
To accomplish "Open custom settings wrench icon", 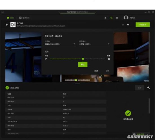I will (x=148, y=87).
